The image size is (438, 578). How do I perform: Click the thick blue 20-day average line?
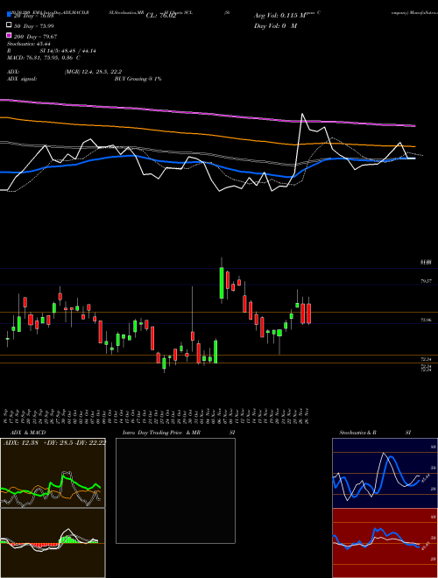(x=207, y=163)
